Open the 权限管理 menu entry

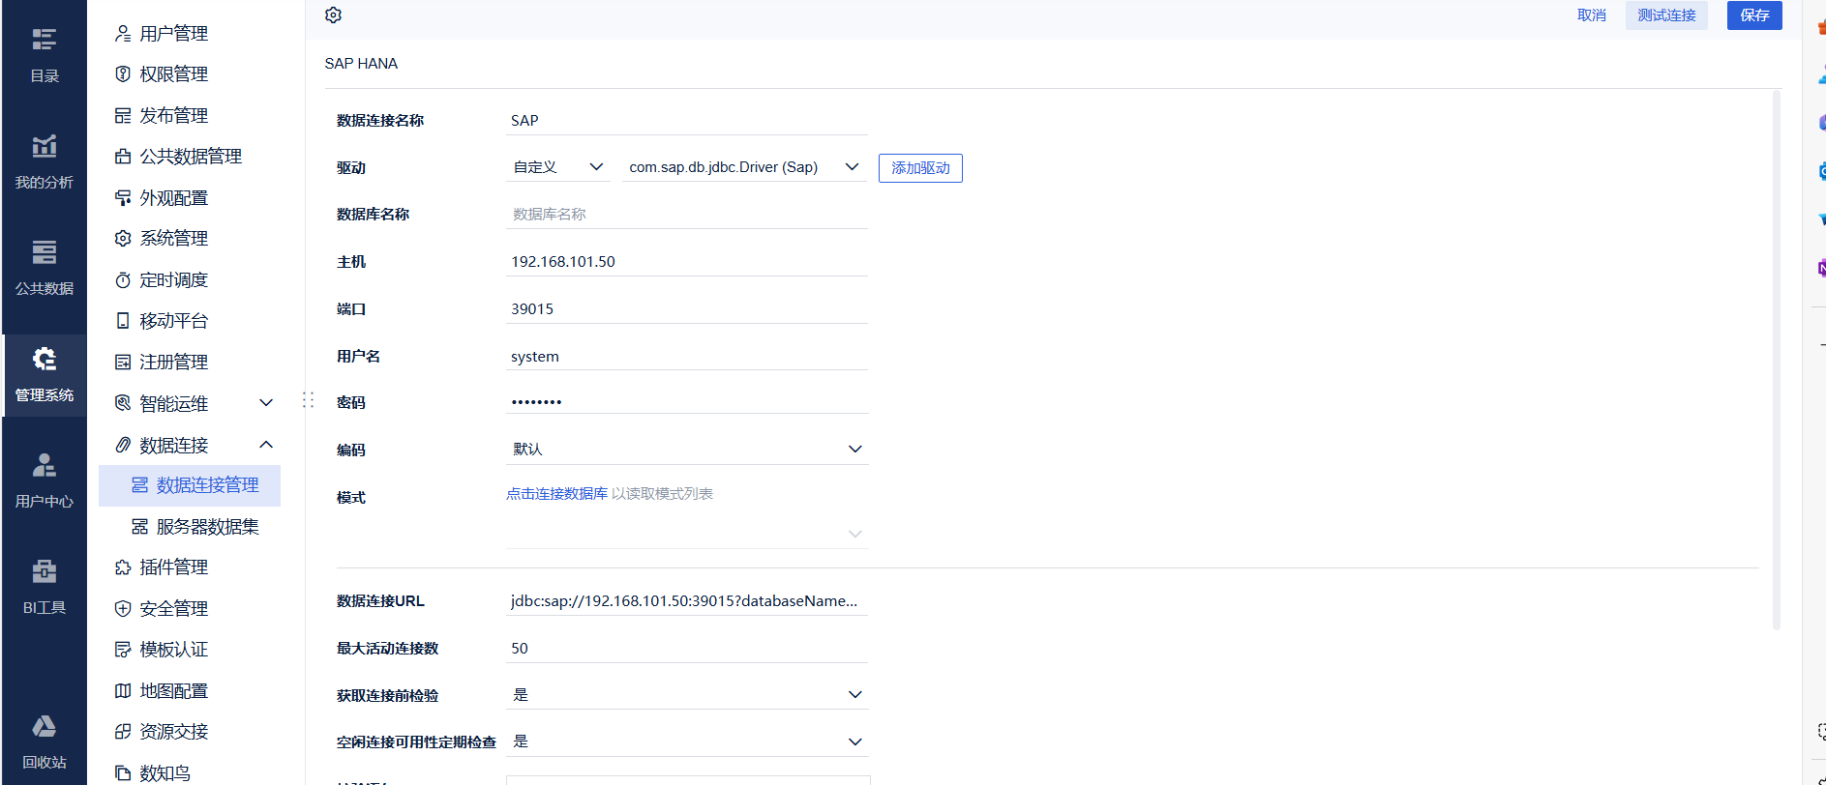coord(174,74)
